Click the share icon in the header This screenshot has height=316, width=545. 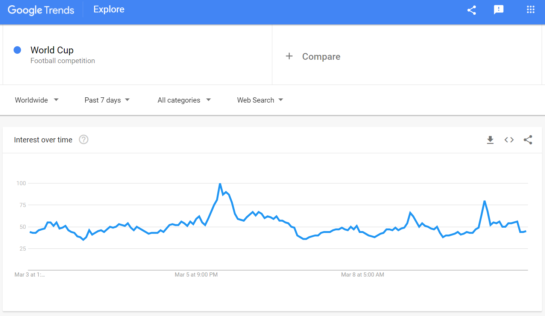[x=472, y=10]
